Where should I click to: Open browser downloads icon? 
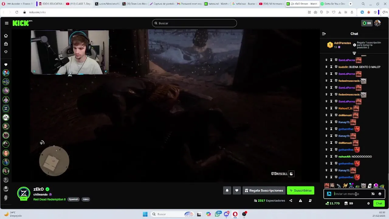(x=340, y=12)
